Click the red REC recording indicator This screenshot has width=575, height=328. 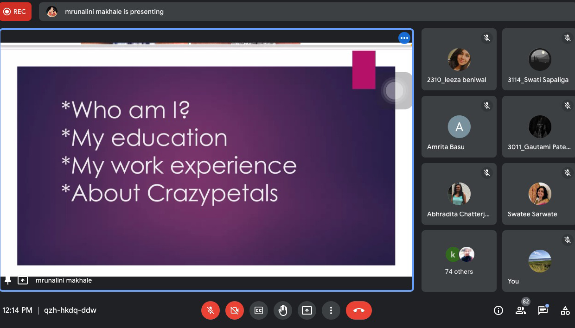tap(15, 12)
